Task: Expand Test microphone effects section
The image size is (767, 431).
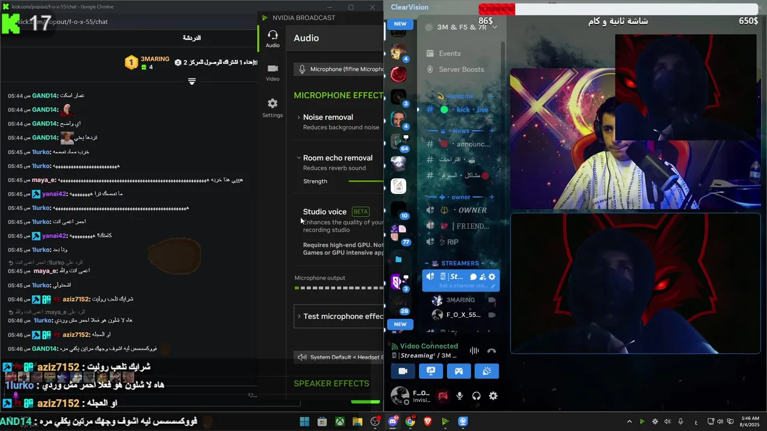Action: pos(339,316)
